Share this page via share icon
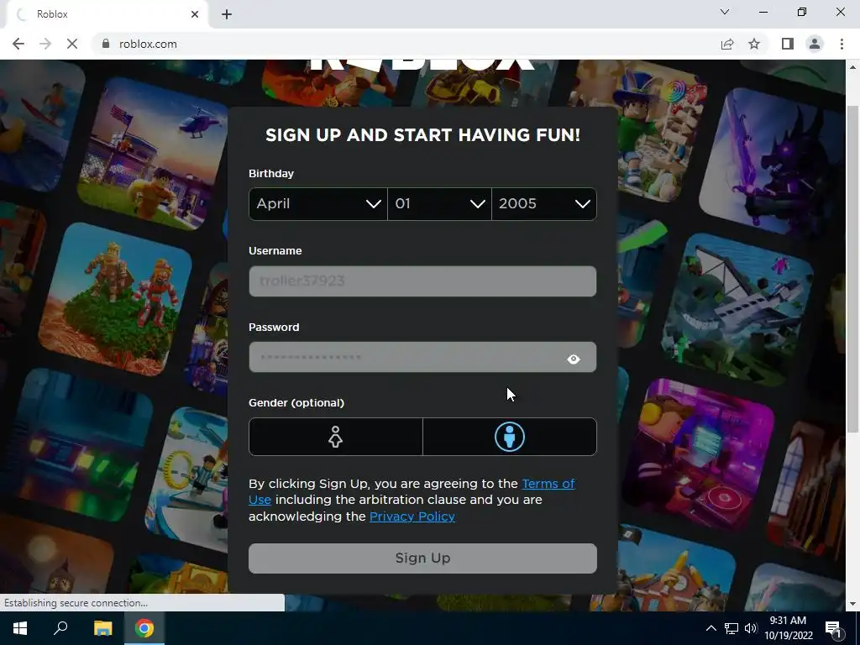This screenshot has width=860, height=645. tap(727, 44)
